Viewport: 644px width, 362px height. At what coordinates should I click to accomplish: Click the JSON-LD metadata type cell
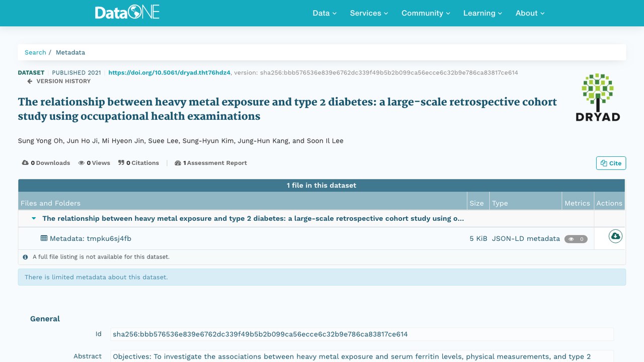pyautogui.click(x=526, y=238)
